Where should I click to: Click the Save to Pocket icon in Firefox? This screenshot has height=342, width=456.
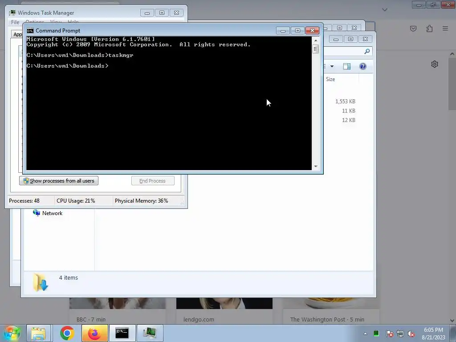pyautogui.click(x=413, y=28)
